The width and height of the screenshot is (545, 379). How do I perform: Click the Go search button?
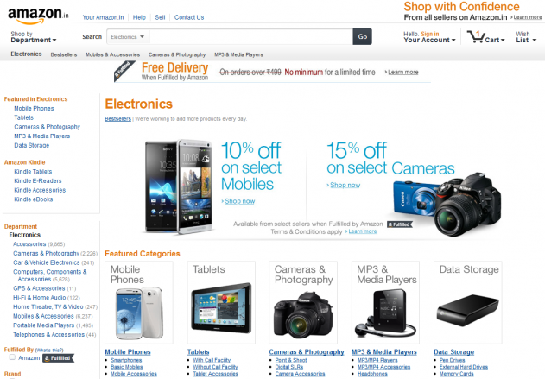(x=362, y=36)
